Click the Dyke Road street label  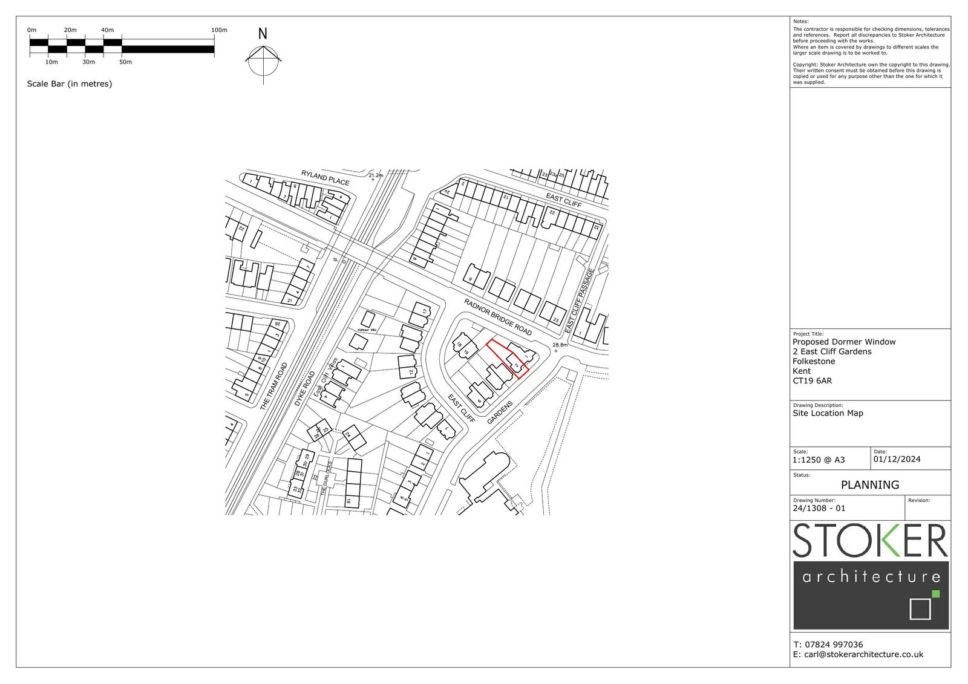305,388
